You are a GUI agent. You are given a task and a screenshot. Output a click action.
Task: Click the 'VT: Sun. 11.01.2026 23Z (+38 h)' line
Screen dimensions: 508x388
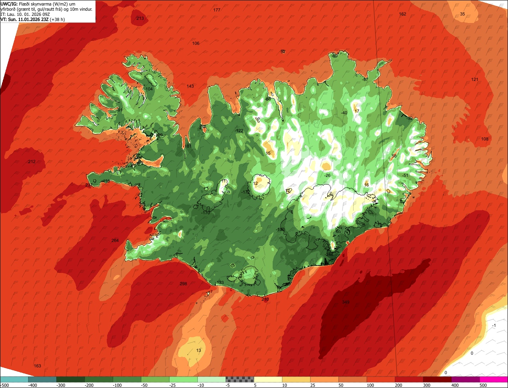click(x=33, y=19)
